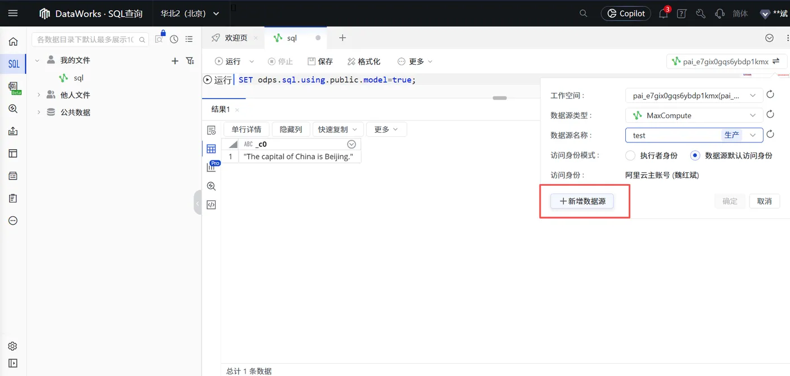Click 运行 in the toolbar
Screen dimensions: 790x376
227,61
